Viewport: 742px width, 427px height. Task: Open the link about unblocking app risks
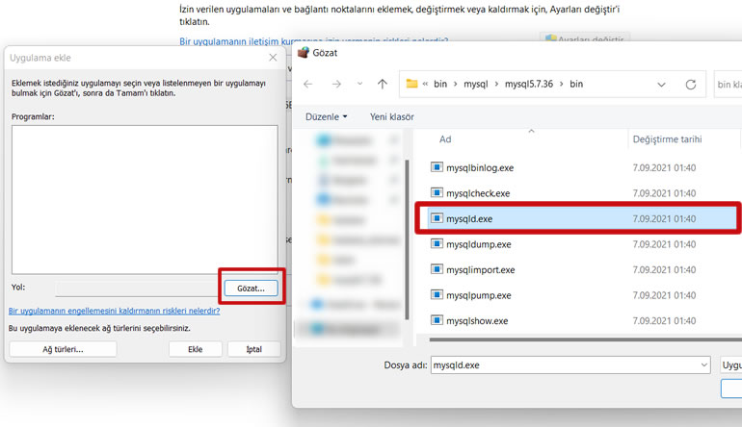click(114, 311)
